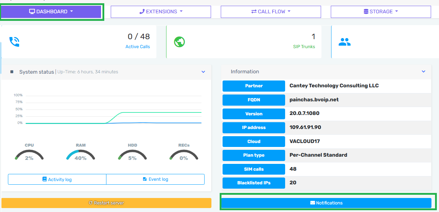Screen dimensions: 439x212
Task: Expand the Call Flow menu
Action: [271, 11]
